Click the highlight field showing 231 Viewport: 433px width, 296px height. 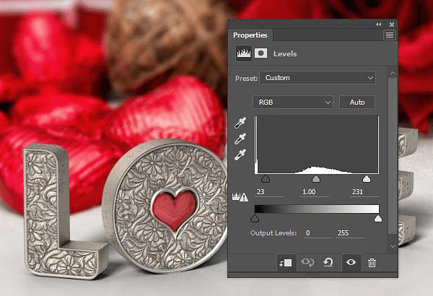364,192
